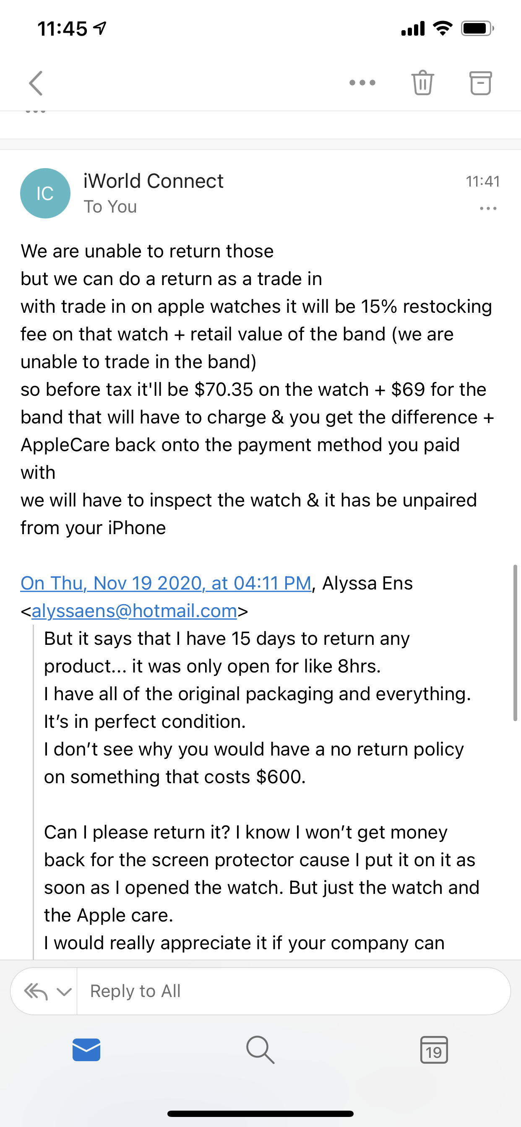This screenshot has width=521, height=1127.
Task: Tap the To You recipient line
Action: (x=110, y=207)
